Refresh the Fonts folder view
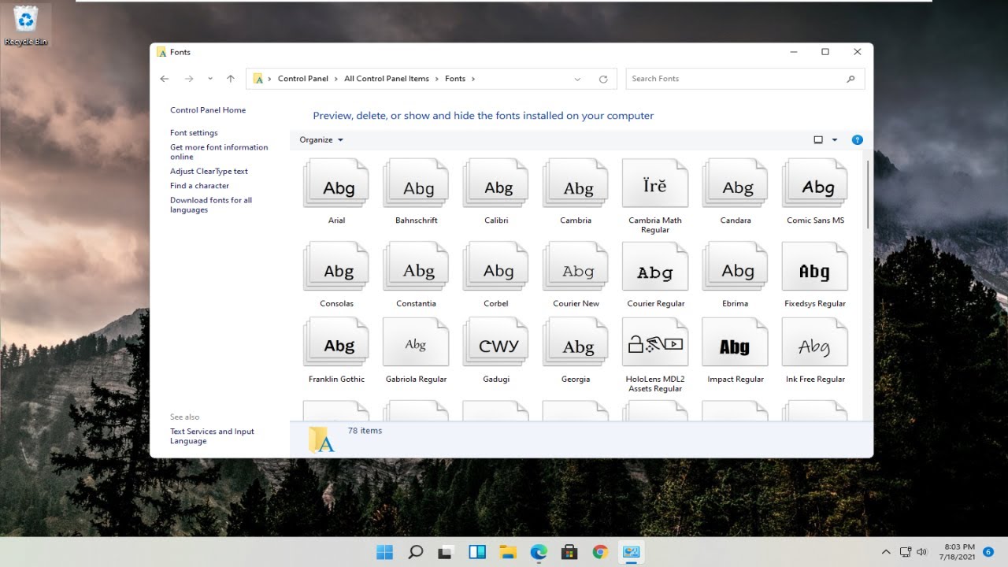 [x=603, y=79]
